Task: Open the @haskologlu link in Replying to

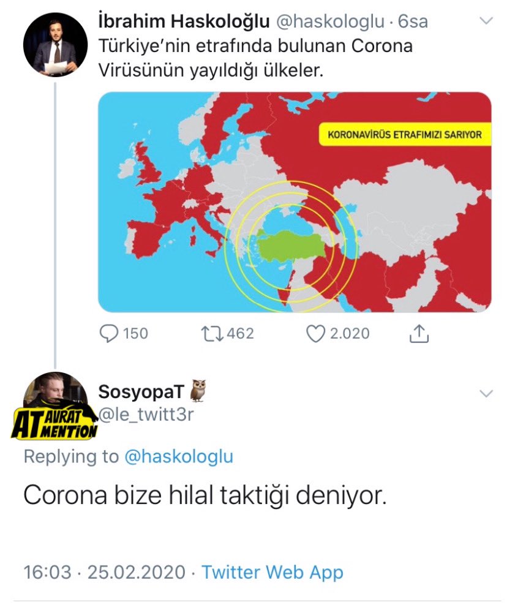Action: coord(179,456)
